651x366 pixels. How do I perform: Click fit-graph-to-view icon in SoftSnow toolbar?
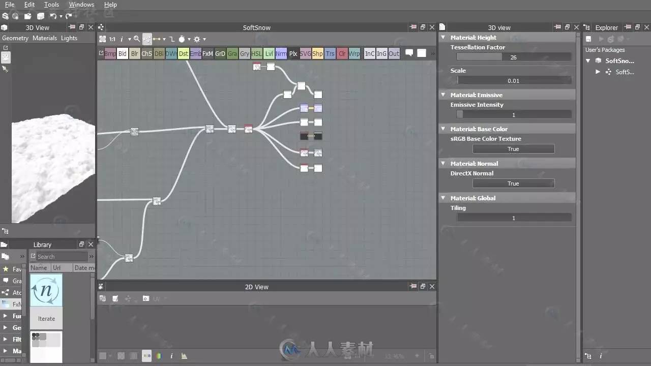point(102,39)
